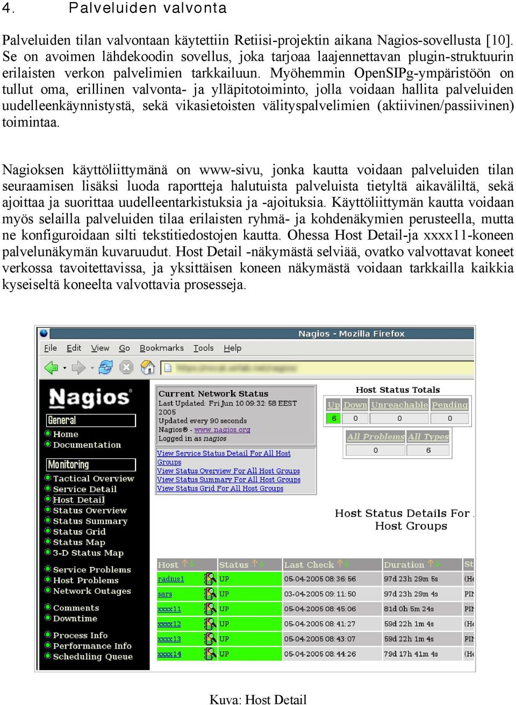Click the Pending host status total header

click(x=450, y=405)
